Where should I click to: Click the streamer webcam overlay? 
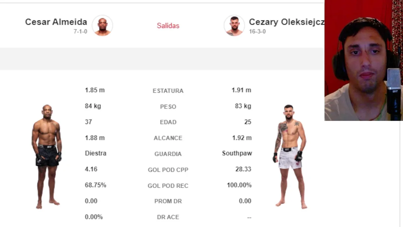point(364,60)
